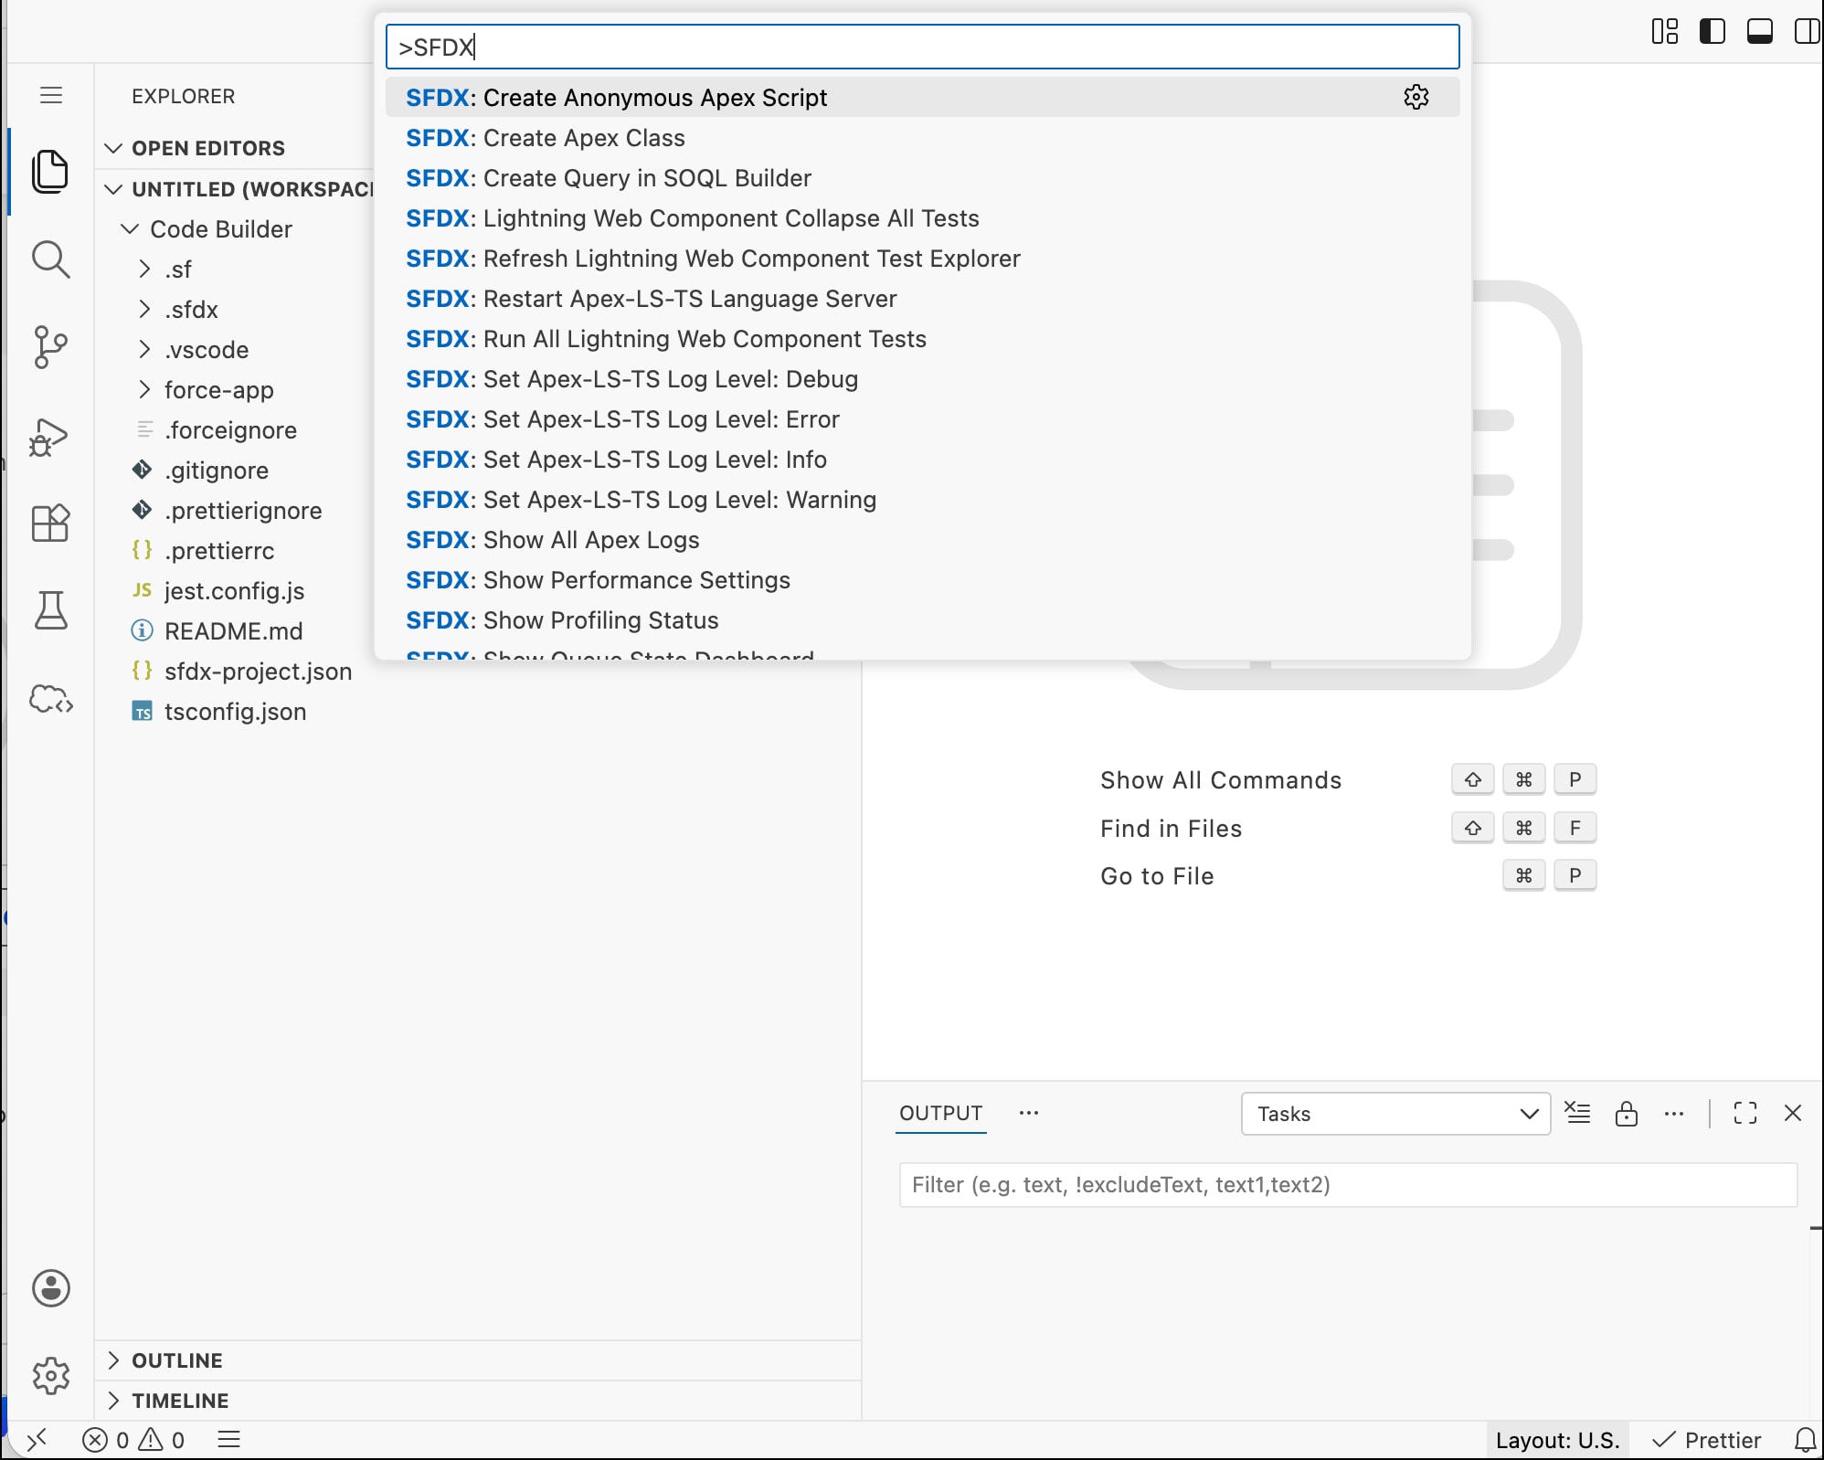
Task: Open output panel more actions ellipsis
Action: 1674,1113
